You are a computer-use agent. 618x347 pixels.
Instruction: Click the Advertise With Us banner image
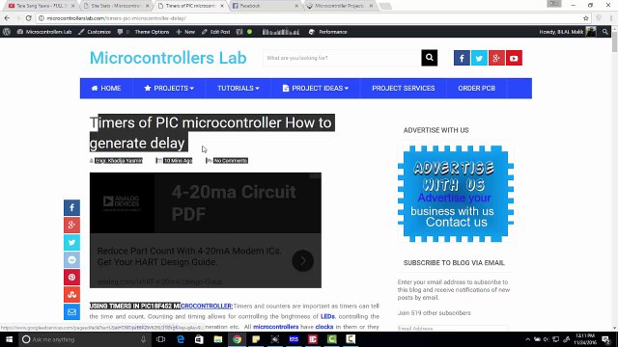point(455,194)
